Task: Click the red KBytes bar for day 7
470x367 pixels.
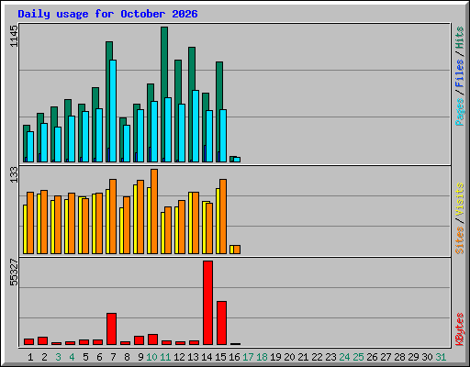Action: tap(111, 329)
